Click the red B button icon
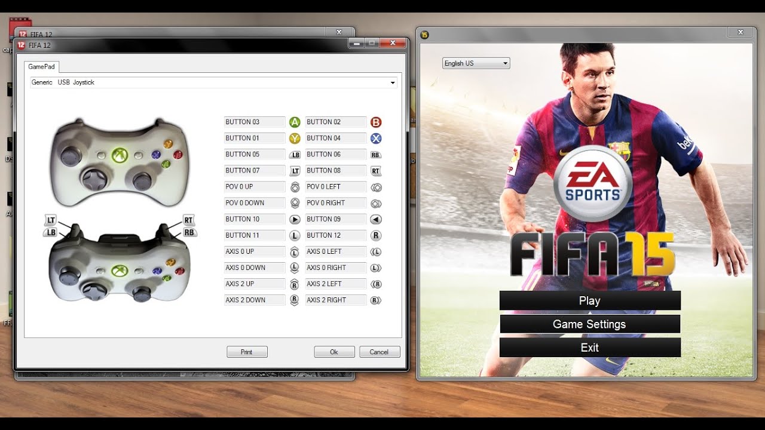The height and width of the screenshot is (430, 765). coord(376,122)
